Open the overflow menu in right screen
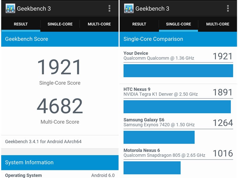 click(x=228, y=8)
